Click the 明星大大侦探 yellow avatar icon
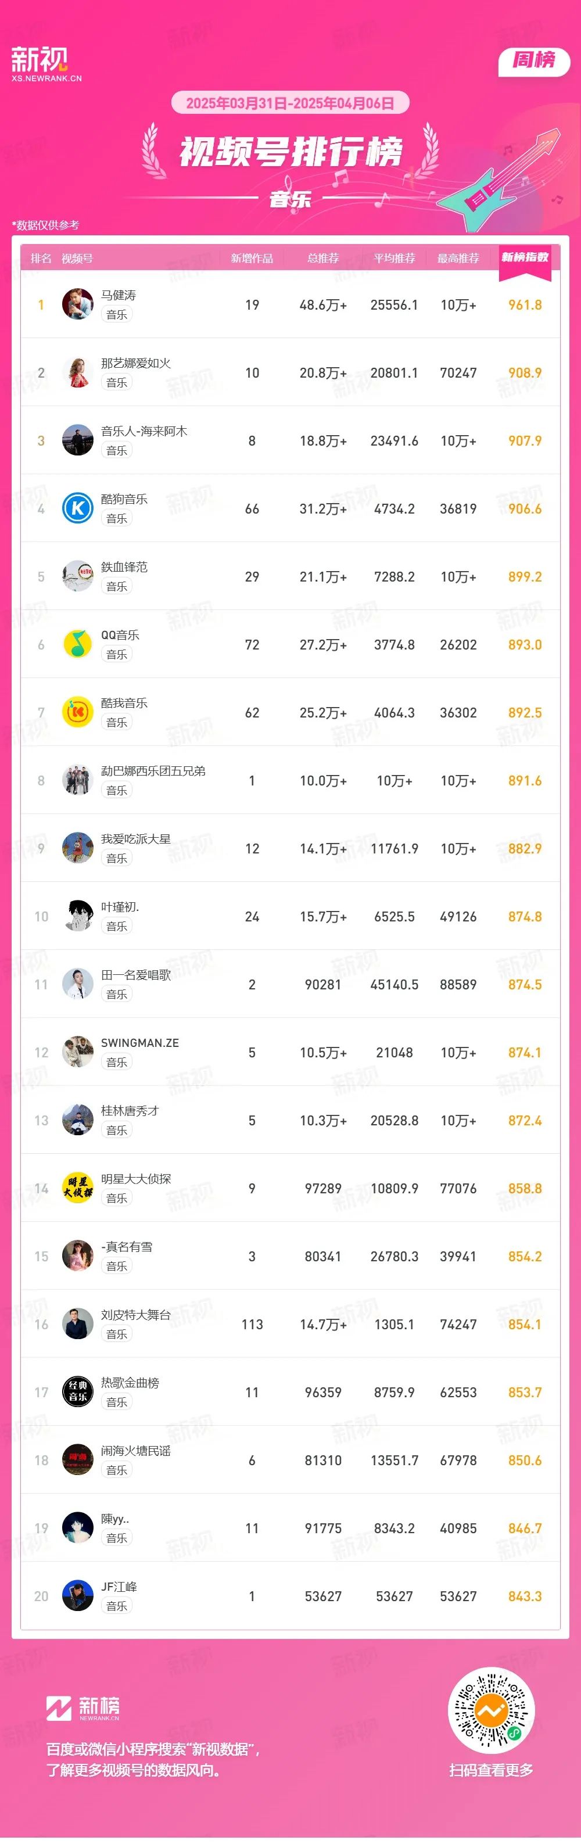This screenshot has width=581, height=1844. [78, 1188]
